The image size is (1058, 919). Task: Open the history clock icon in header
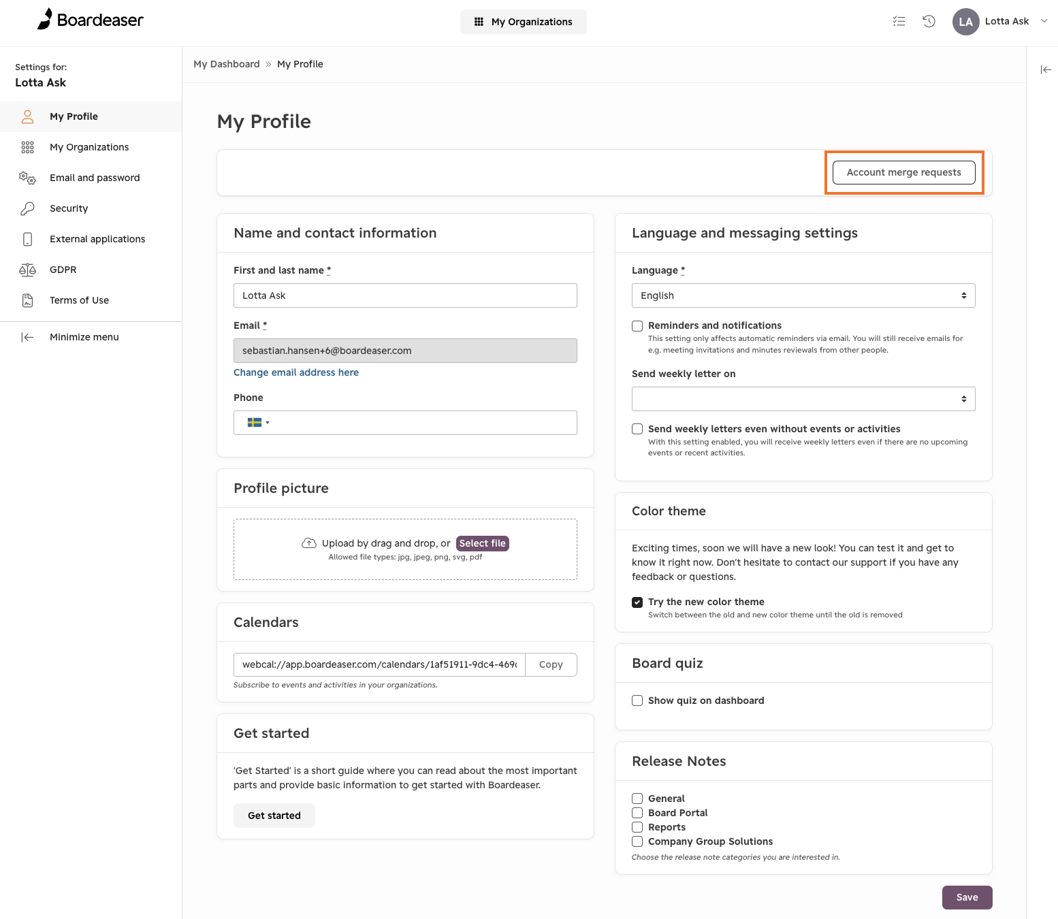pos(929,21)
